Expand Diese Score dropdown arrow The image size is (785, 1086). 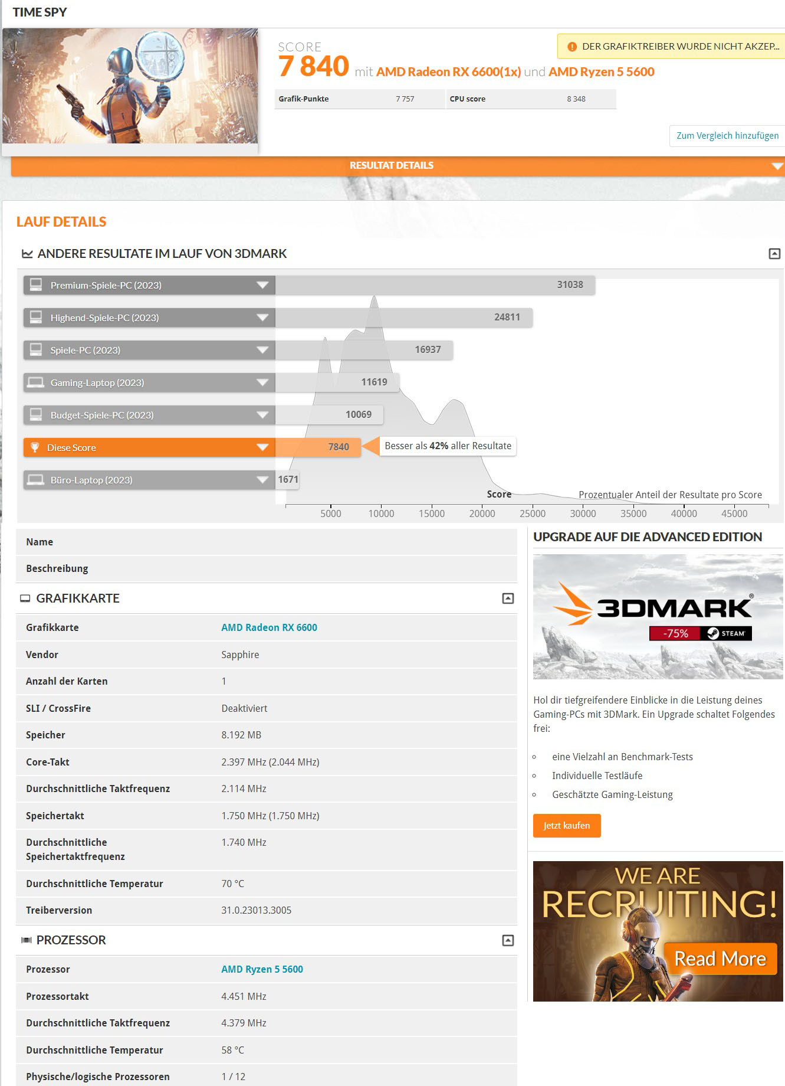[262, 447]
